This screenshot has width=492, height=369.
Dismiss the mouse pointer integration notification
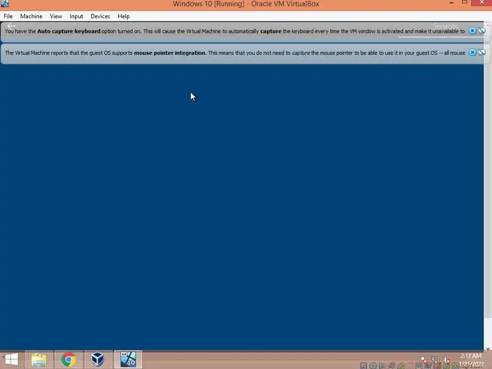[472, 52]
